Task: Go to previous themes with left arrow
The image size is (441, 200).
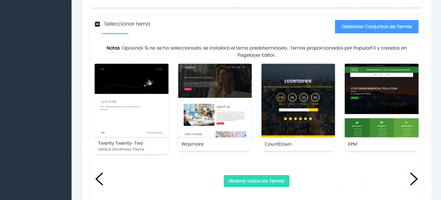Action: click(99, 179)
